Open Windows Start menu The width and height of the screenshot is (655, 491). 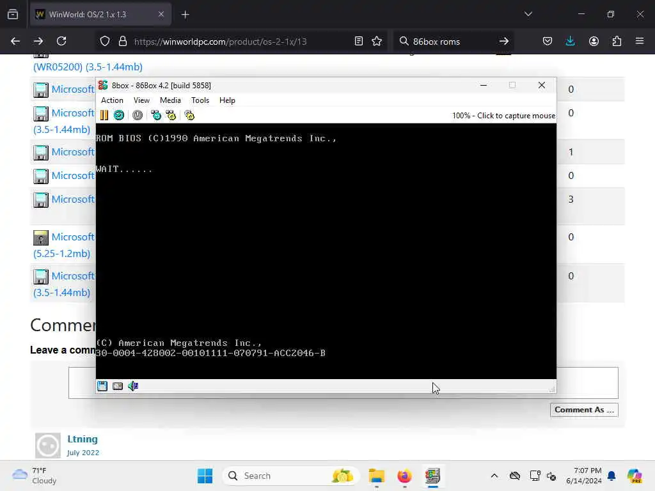205,476
